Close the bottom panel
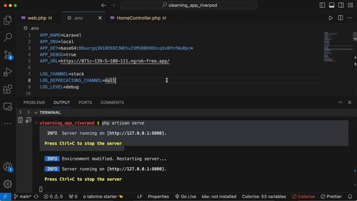The height and width of the screenshot is (201, 357). pyautogui.click(x=350, y=103)
